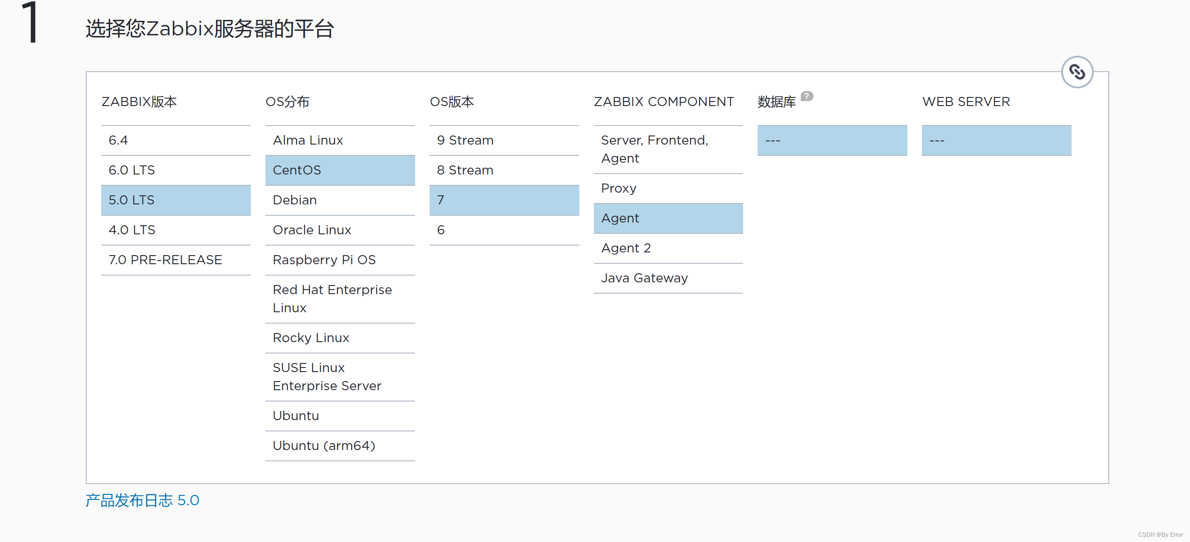This screenshot has width=1190, height=542.
Task: Select Rocky Linux distribution
Action: (x=340, y=338)
